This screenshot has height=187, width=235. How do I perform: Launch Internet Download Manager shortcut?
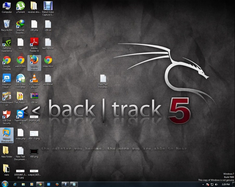coord(21,27)
